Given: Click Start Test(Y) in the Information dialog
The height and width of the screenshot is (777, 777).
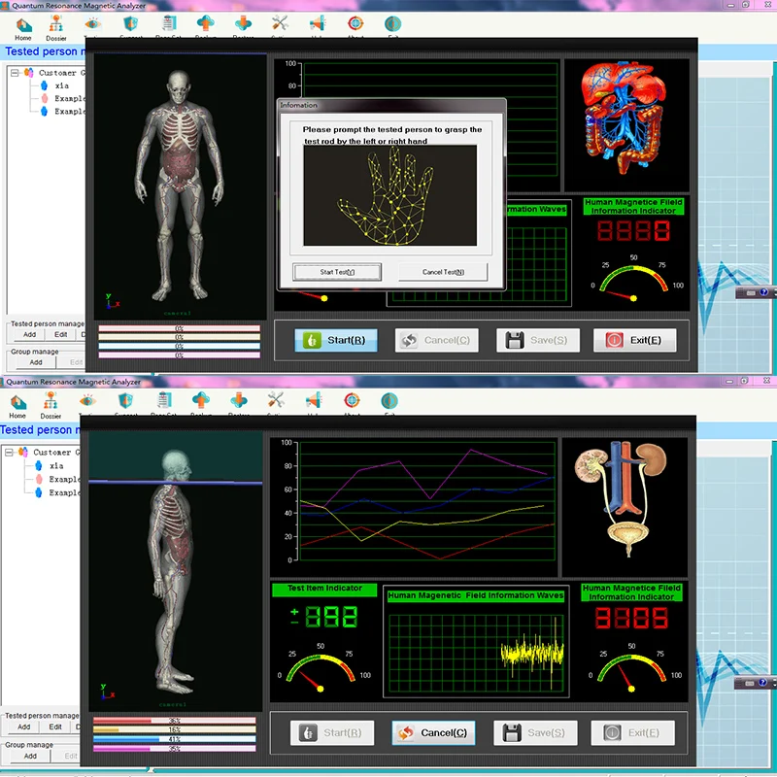Looking at the screenshot, I should 337,272.
